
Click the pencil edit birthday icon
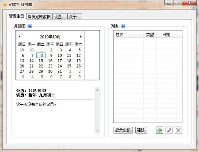click(x=169, y=130)
